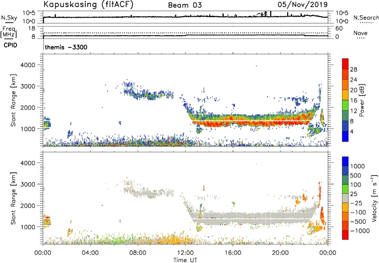Click the '4000' tick on power panel
The image size is (379, 263).
pyautogui.click(x=27, y=65)
